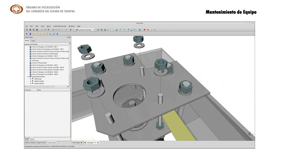281x158 pixels.
Task: Open the View menu
Action: coord(37,26)
